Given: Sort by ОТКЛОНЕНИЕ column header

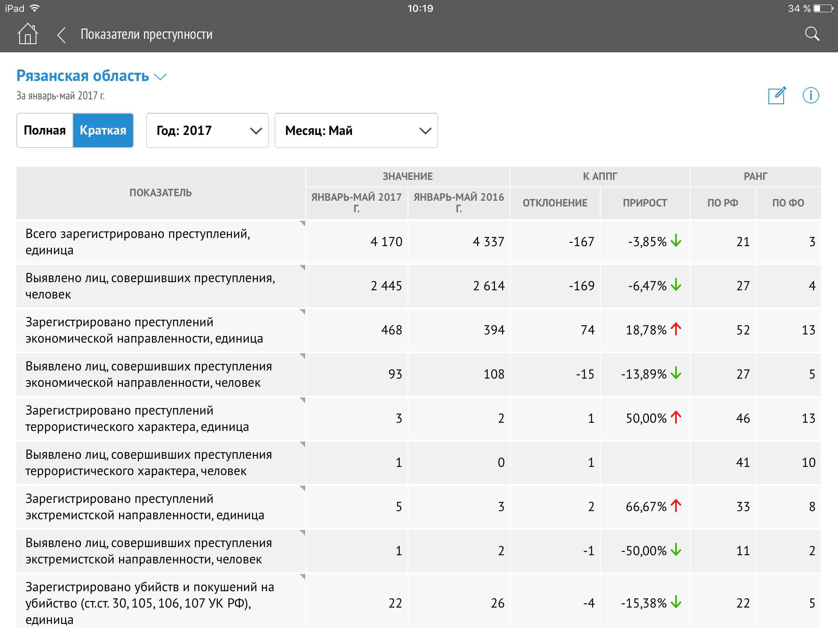Looking at the screenshot, I should click(555, 203).
